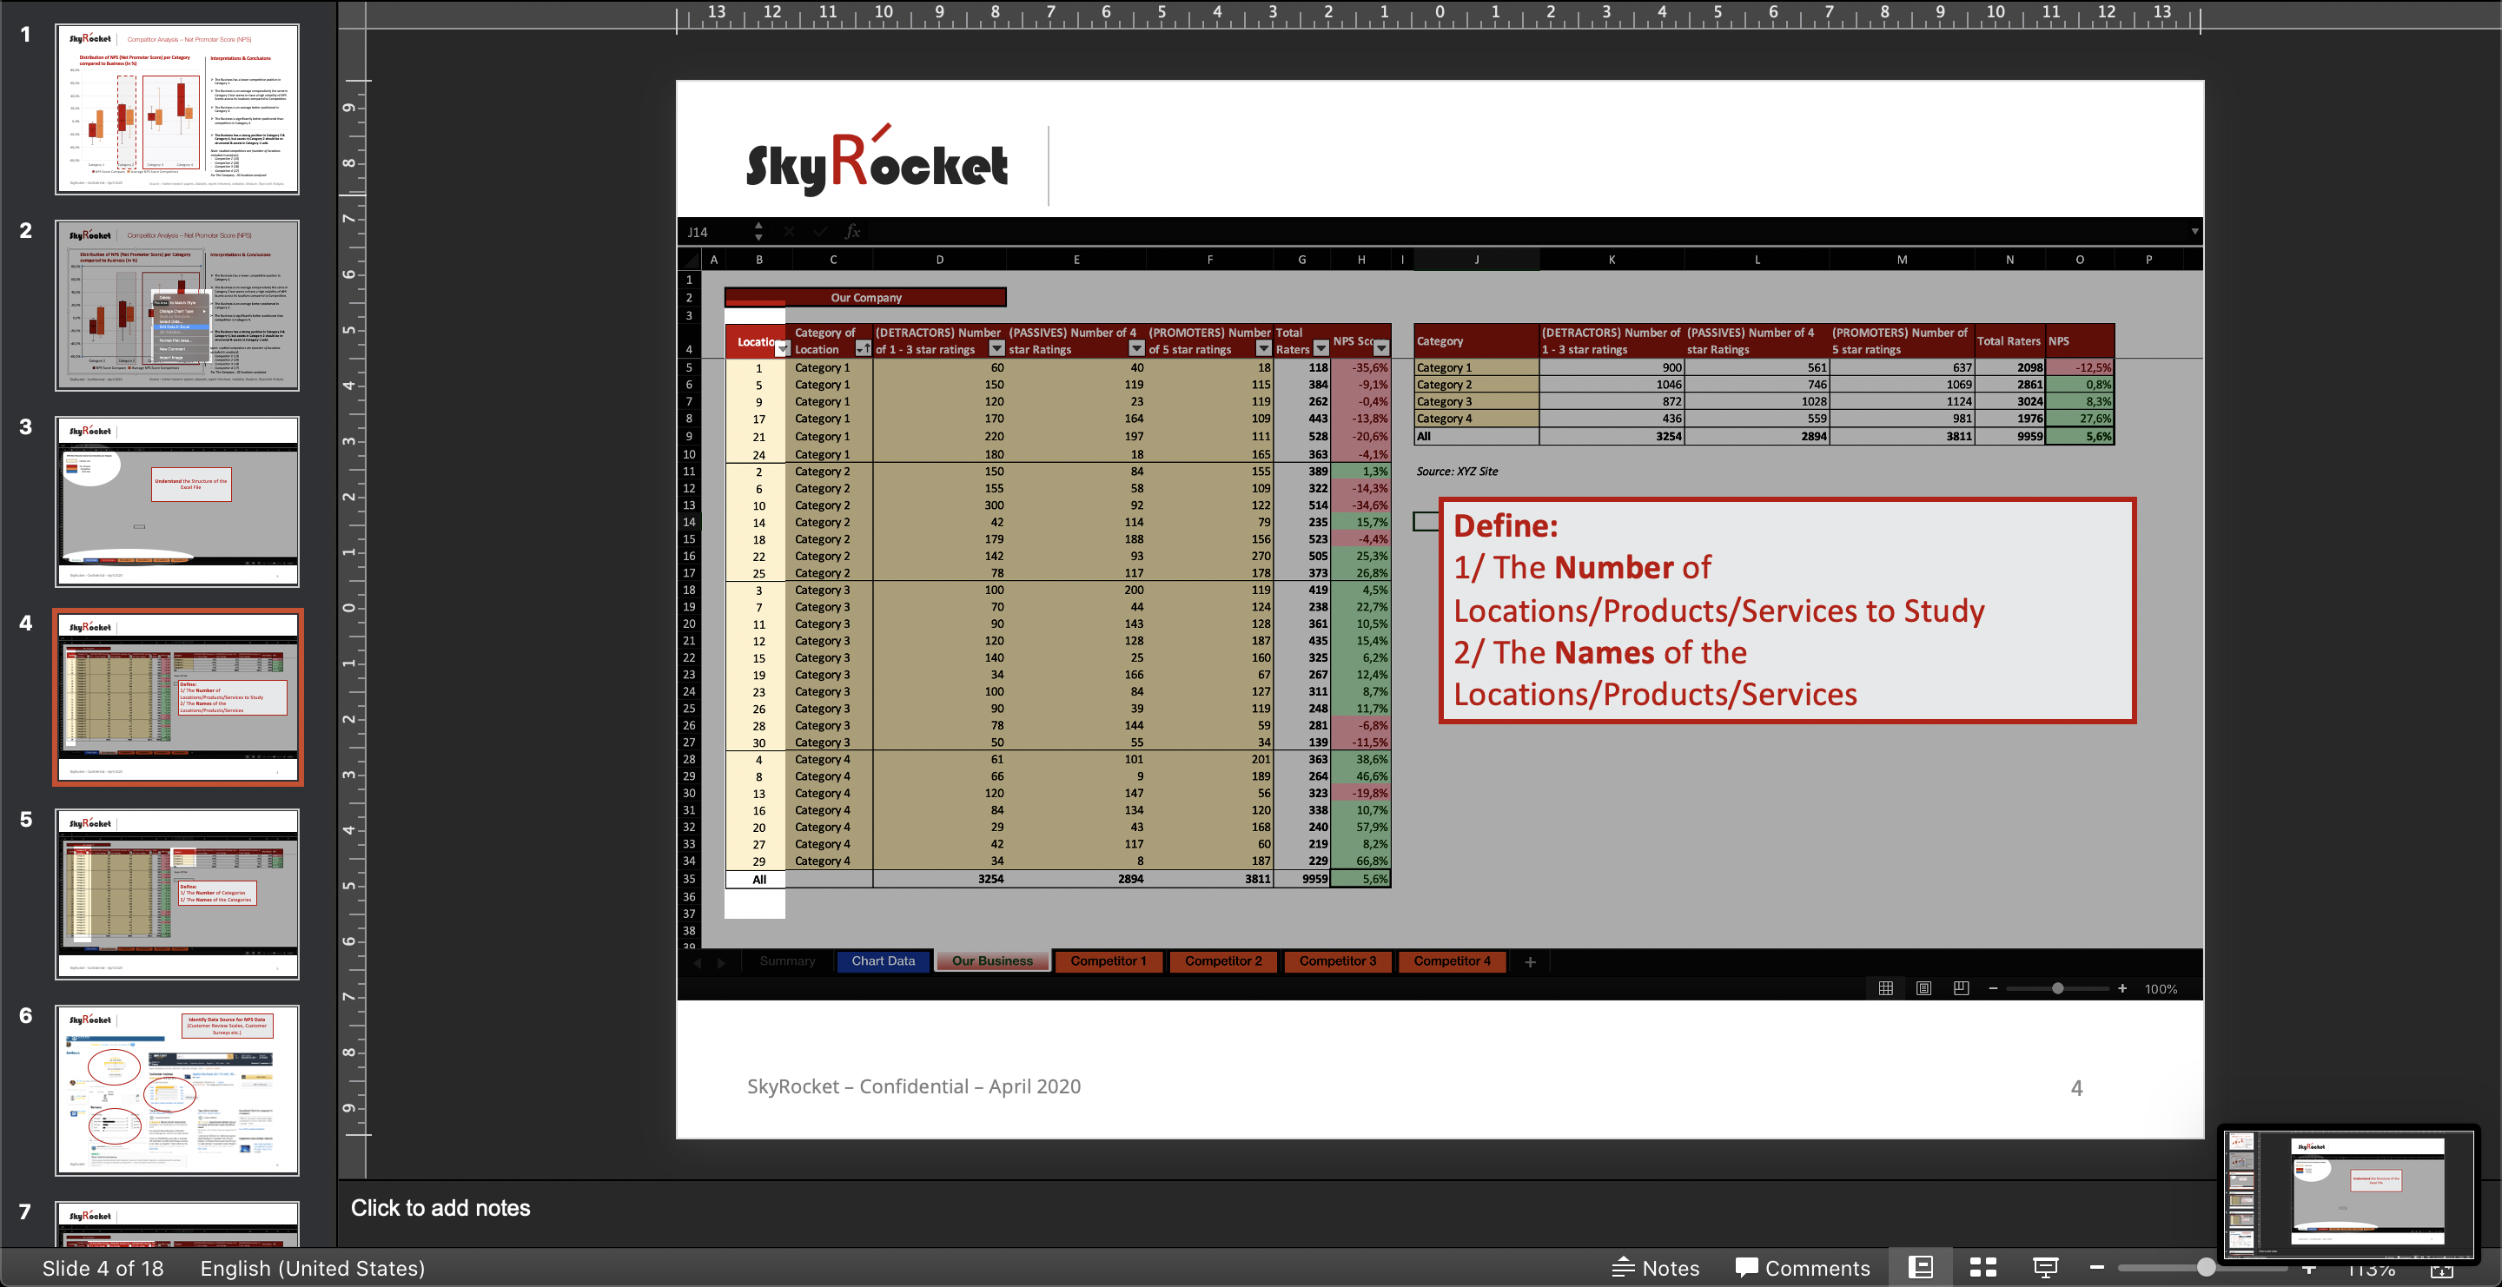Open PASSIVES column filter dropdown

coord(1136,348)
